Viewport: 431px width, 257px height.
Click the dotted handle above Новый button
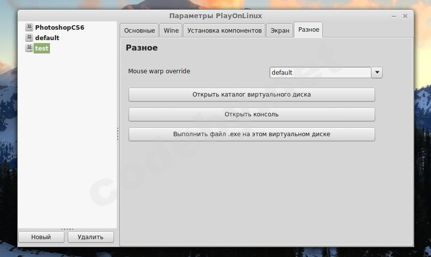pos(67,229)
